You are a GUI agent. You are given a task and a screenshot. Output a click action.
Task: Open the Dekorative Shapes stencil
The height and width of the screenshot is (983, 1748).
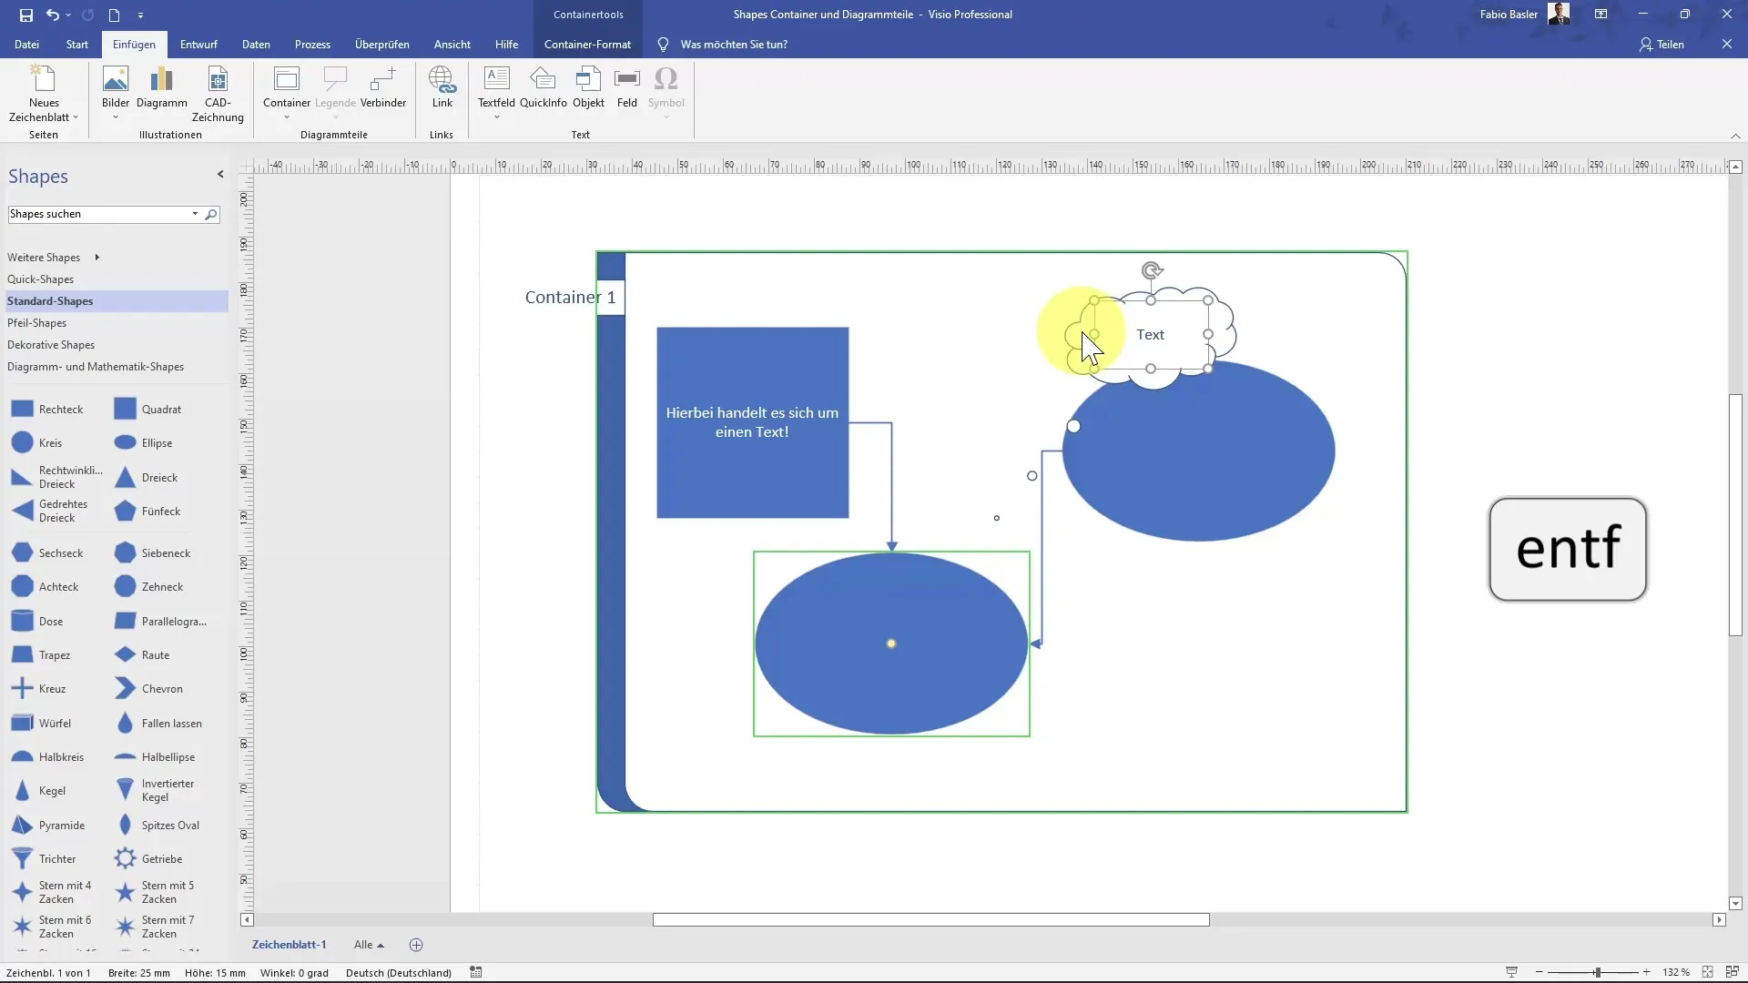(x=51, y=345)
